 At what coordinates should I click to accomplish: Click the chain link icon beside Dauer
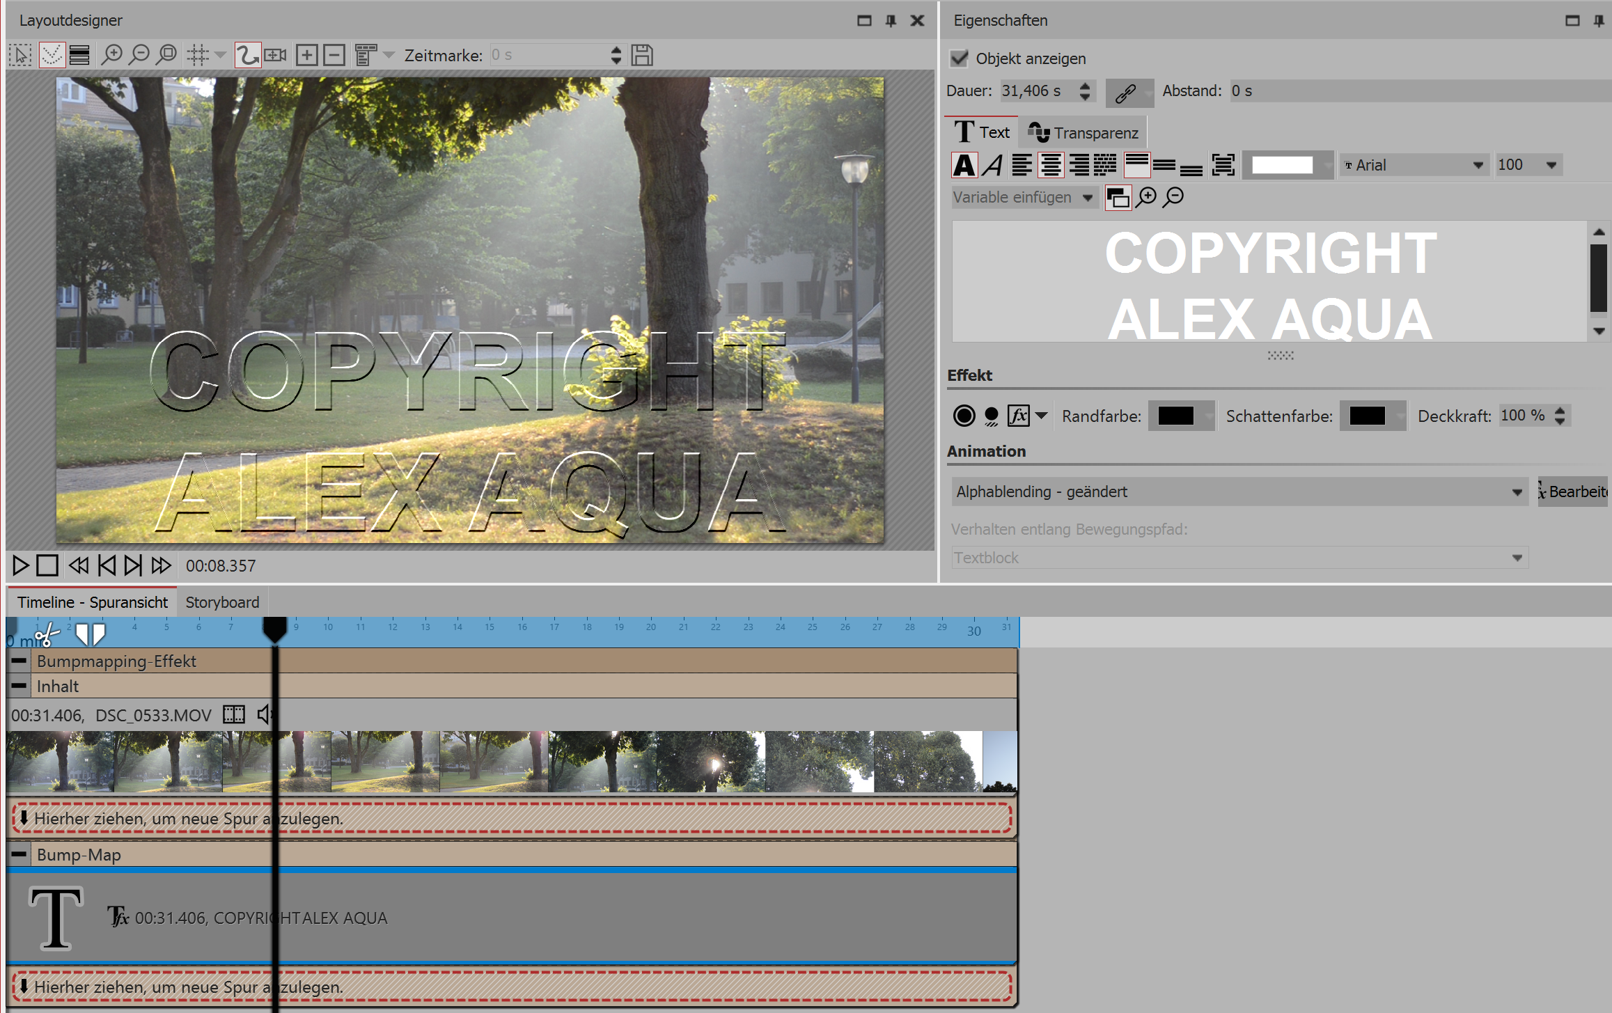click(1126, 93)
